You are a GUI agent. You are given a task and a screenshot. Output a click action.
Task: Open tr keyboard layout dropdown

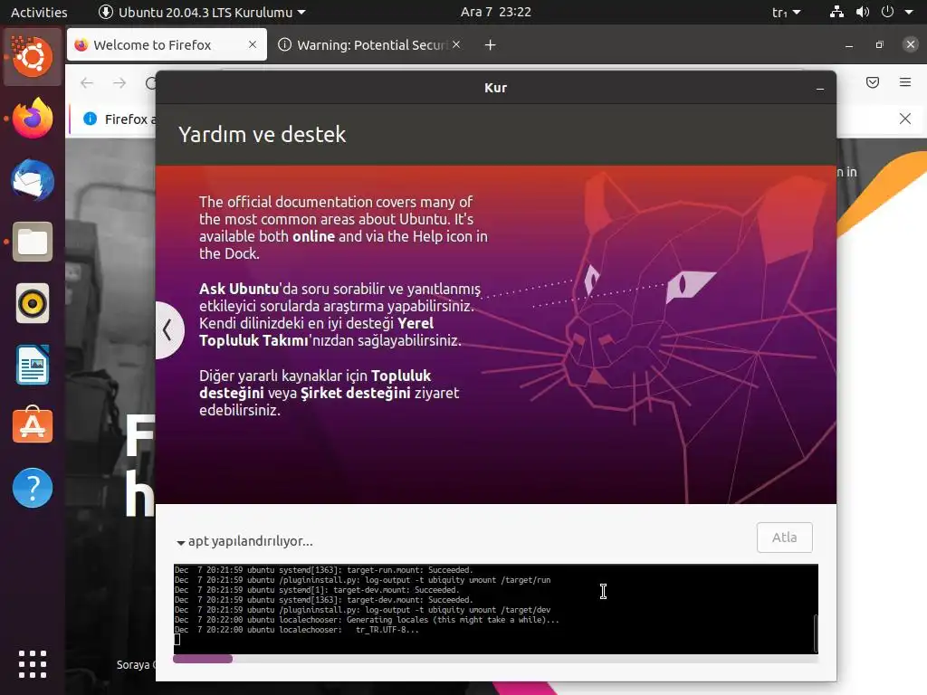pyautogui.click(x=786, y=12)
